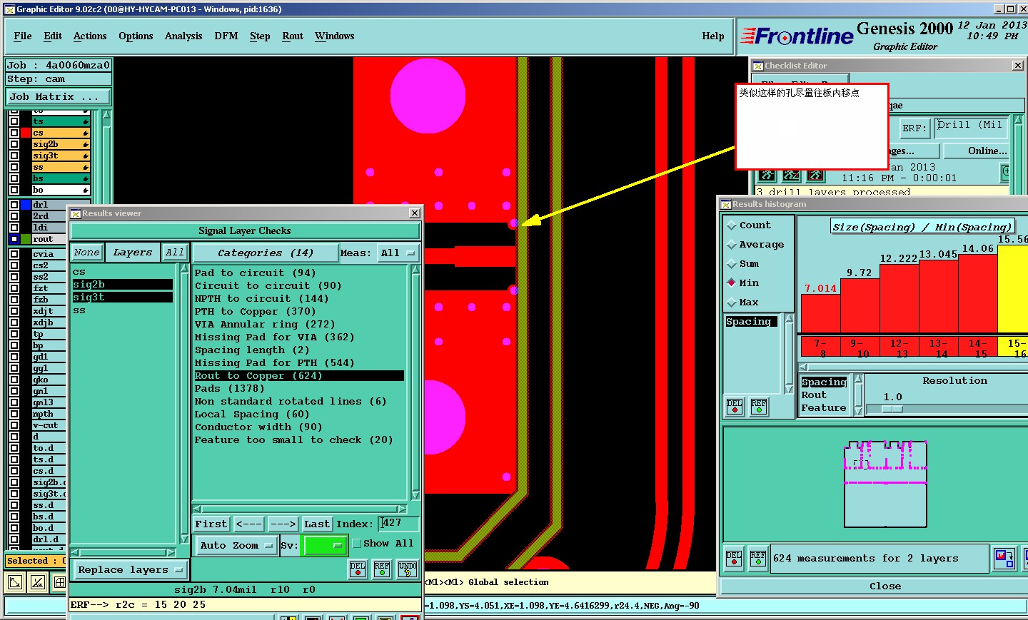The image size is (1028, 620).
Task: Click blue color swatch of drl layer
Action: (x=26, y=205)
